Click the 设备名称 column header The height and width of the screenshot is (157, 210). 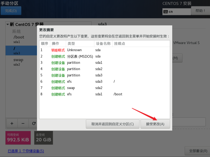103,43
